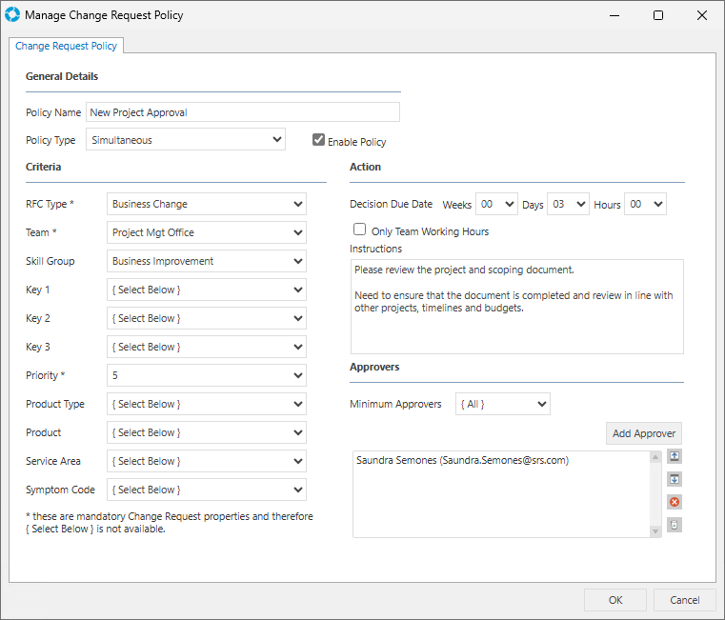Open the Policy Type dropdown
This screenshot has height=620, width=725.
tap(186, 140)
